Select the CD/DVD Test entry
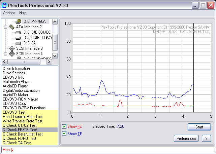 tap(30, 112)
